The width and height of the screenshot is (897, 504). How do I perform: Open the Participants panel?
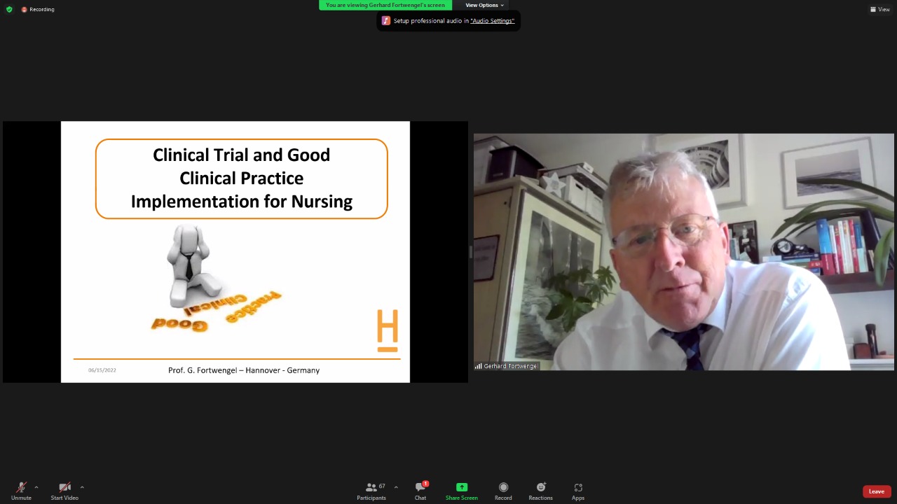click(x=371, y=491)
